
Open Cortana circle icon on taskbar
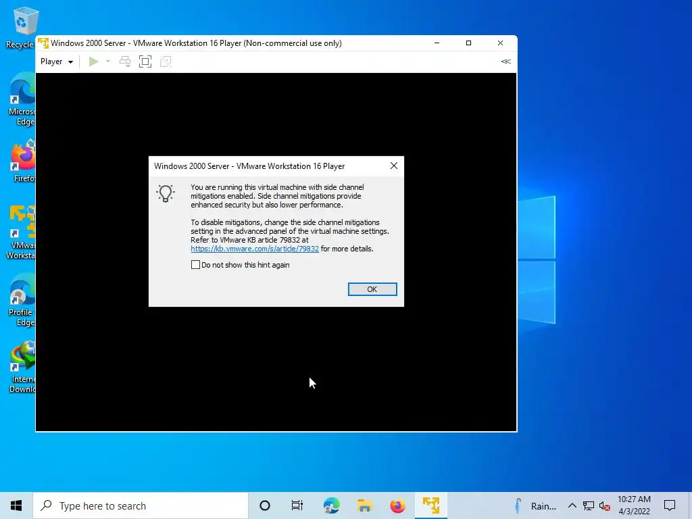[265, 505]
